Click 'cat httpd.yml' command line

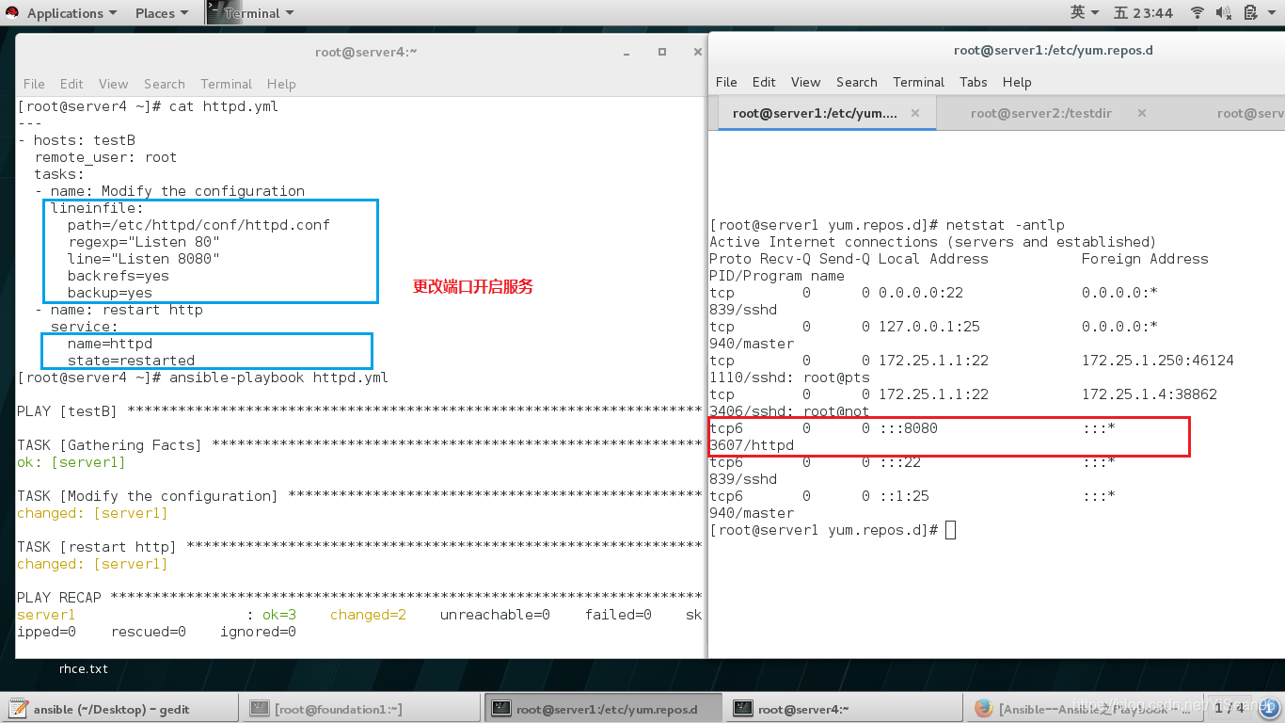click(224, 106)
